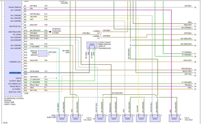The height and width of the screenshot is (127, 201).
Task: Click the BRN/DK BLU label at pin B12
Action: pyautogui.click(x=35, y=36)
